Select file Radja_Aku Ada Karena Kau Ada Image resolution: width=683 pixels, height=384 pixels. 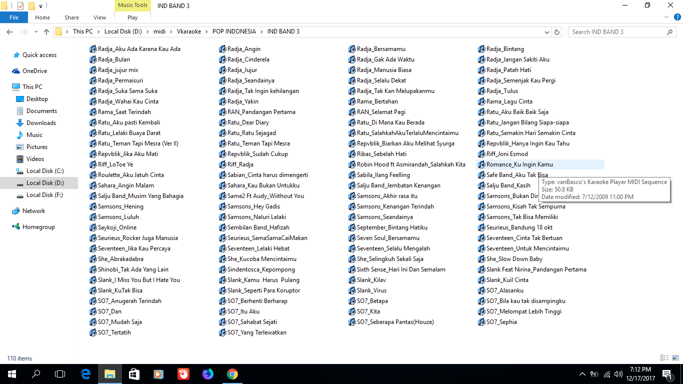tap(135, 49)
